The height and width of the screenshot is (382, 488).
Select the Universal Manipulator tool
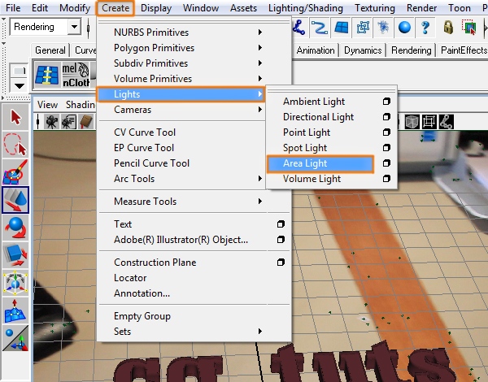15,283
